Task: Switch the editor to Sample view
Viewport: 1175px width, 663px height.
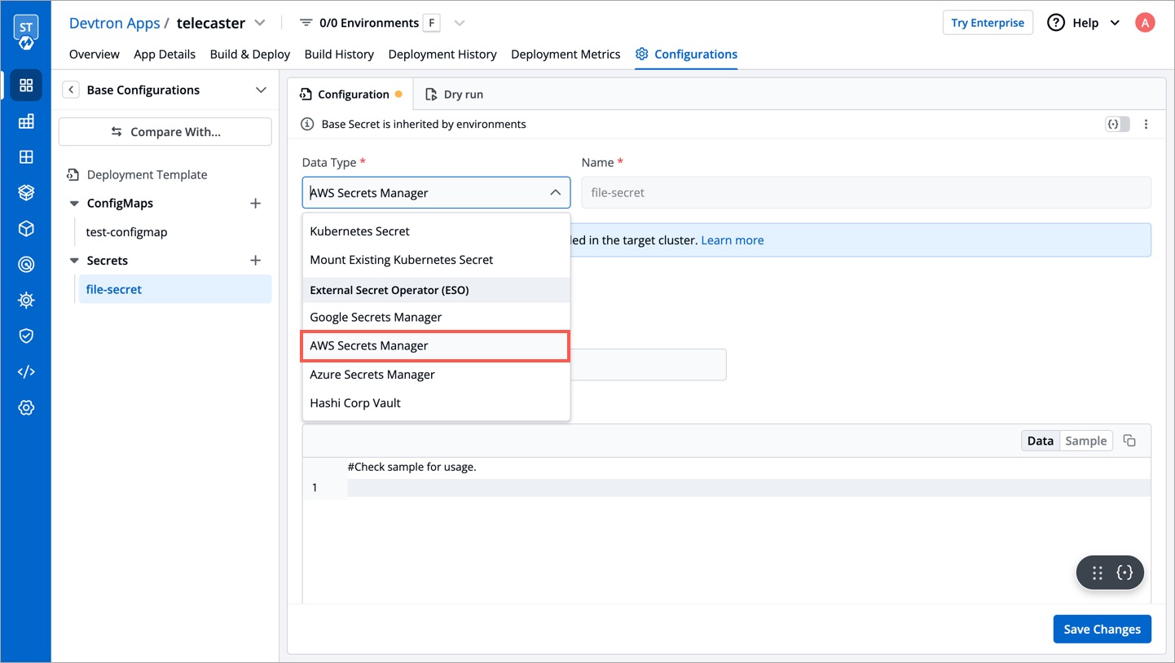Action: click(1085, 440)
